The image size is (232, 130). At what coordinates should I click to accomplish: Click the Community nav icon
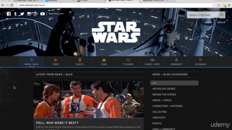click(x=177, y=60)
